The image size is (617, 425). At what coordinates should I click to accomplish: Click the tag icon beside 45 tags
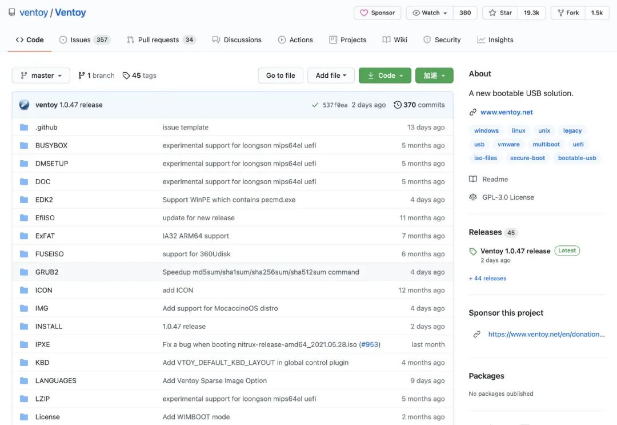click(x=126, y=76)
